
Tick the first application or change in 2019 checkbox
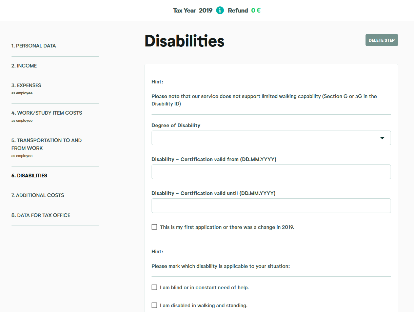(154, 227)
